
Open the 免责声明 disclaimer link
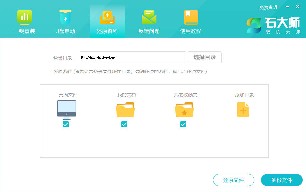(x=268, y=8)
